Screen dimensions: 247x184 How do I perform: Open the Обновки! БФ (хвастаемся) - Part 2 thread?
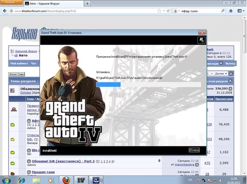(x=63, y=161)
